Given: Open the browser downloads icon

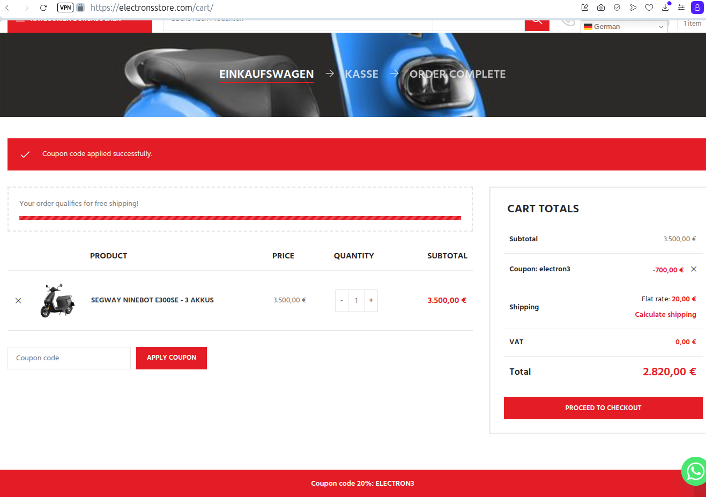Looking at the screenshot, I should point(665,8).
